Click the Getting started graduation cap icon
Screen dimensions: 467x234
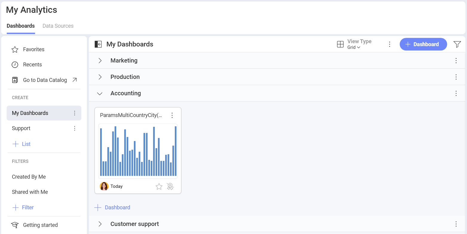[x=15, y=225]
